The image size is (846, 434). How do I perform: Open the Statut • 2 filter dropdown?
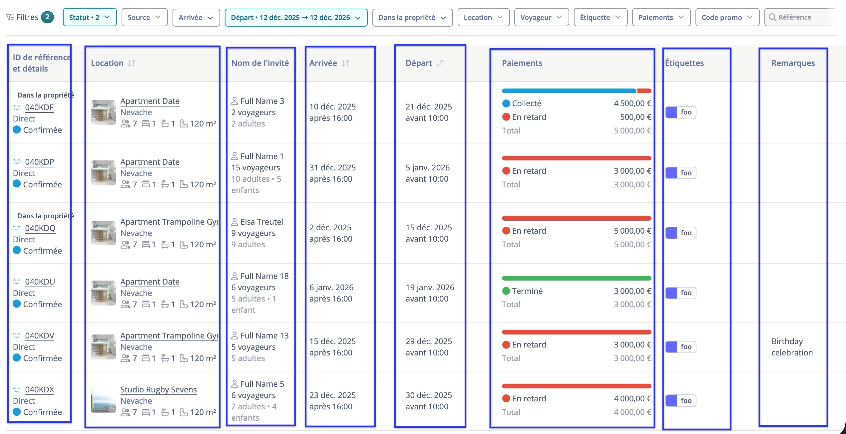pyautogui.click(x=90, y=17)
